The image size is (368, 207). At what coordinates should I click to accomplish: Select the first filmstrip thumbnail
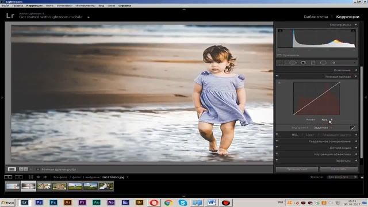click(13, 186)
